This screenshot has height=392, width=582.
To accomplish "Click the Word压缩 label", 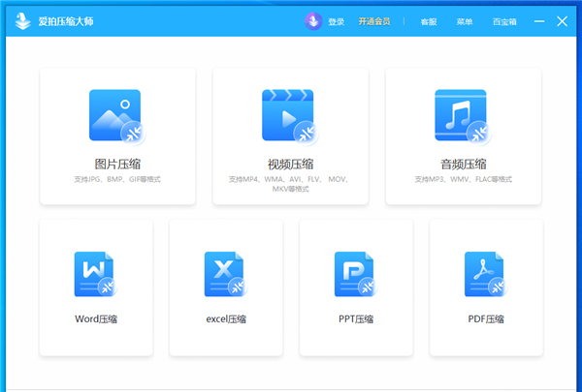I will coord(96,319).
